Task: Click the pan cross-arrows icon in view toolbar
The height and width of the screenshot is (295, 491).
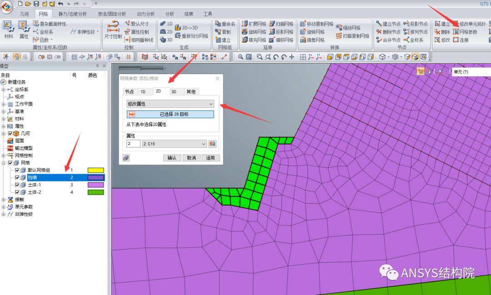Action: point(292,57)
